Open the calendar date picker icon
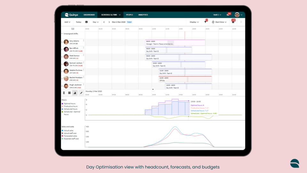Screen dimensions: 307x173 click(86, 22)
